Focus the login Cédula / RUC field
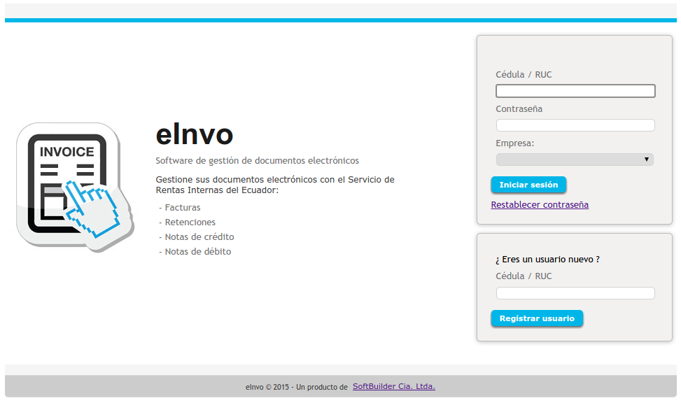The width and height of the screenshot is (681, 403). (x=575, y=91)
